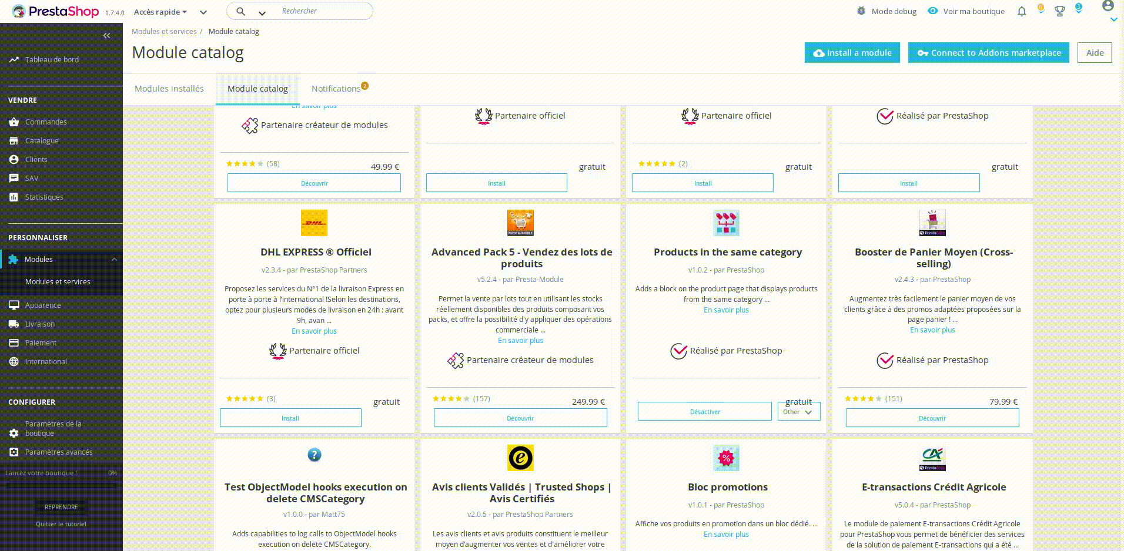
Task: Open the Catalogue section
Action: pyautogui.click(x=41, y=140)
